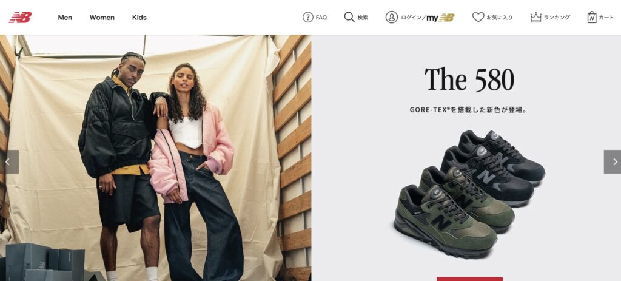Click the 検索 search label

(x=363, y=18)
